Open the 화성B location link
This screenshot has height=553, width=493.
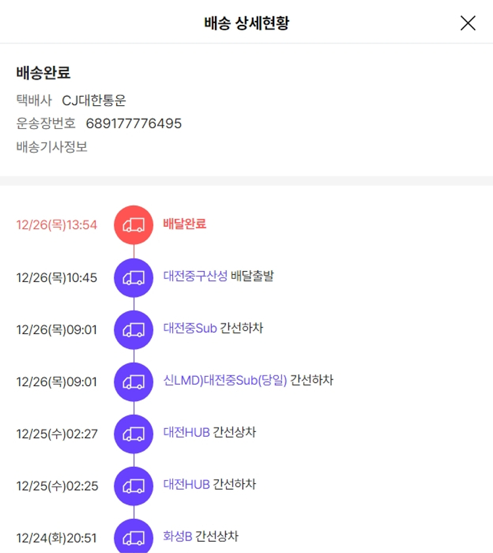tap(177, 537)
